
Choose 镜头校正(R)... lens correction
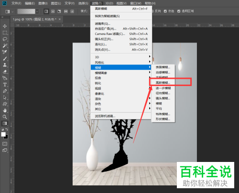[x=120, y=39]
